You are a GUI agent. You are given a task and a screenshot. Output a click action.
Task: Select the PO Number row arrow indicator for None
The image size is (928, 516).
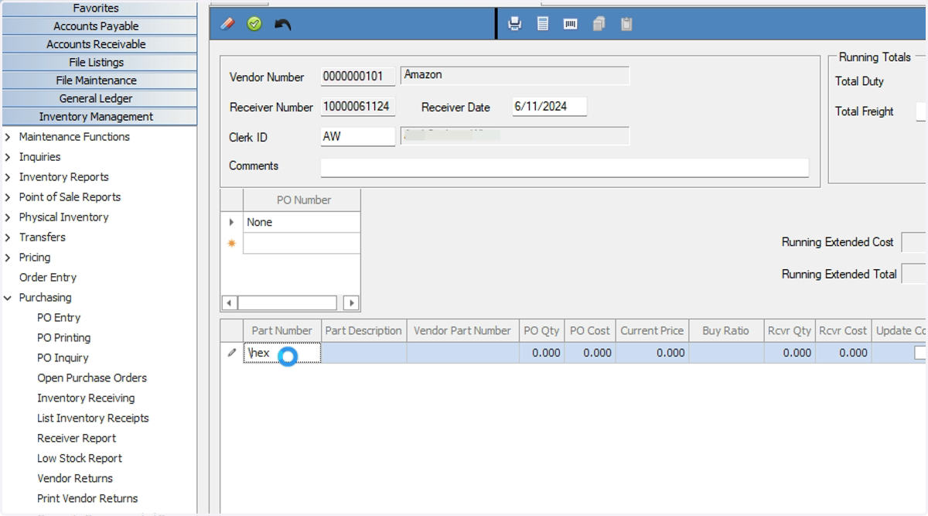click(231, 222)
